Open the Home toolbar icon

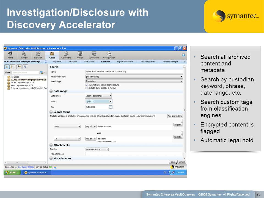[10, 55]
